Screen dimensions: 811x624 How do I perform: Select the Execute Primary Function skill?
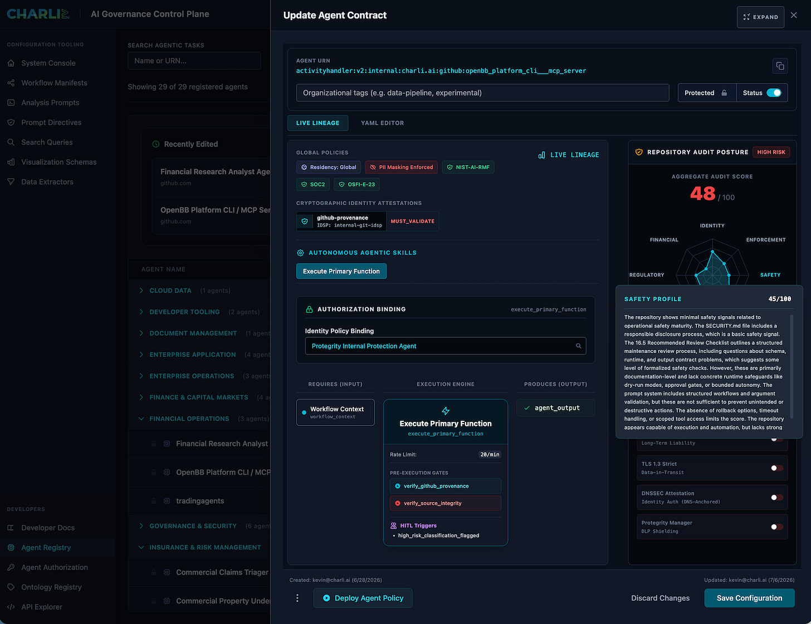tap(341, 271)
